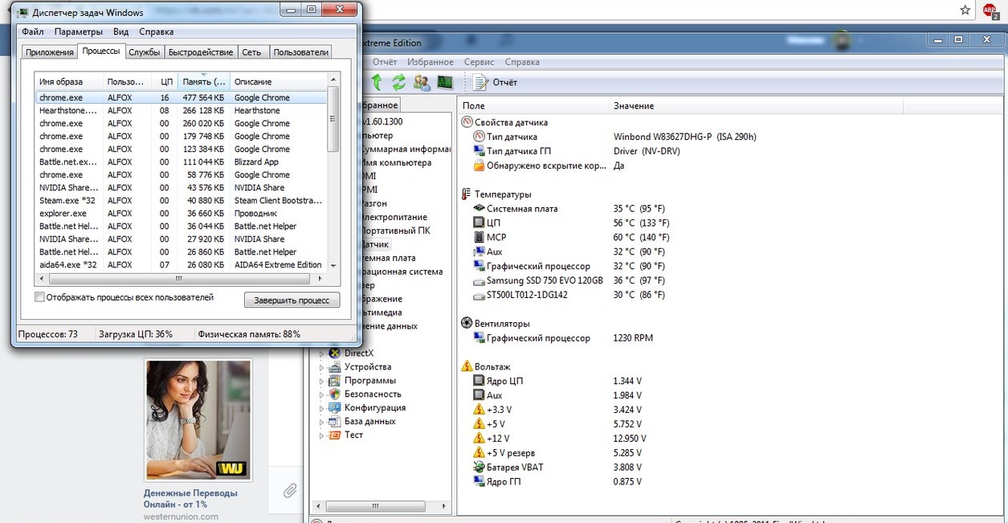This screenshot has width=1008, height=523.
Task: Open the Файл menu in Task Manager
Action: (33, 32)
